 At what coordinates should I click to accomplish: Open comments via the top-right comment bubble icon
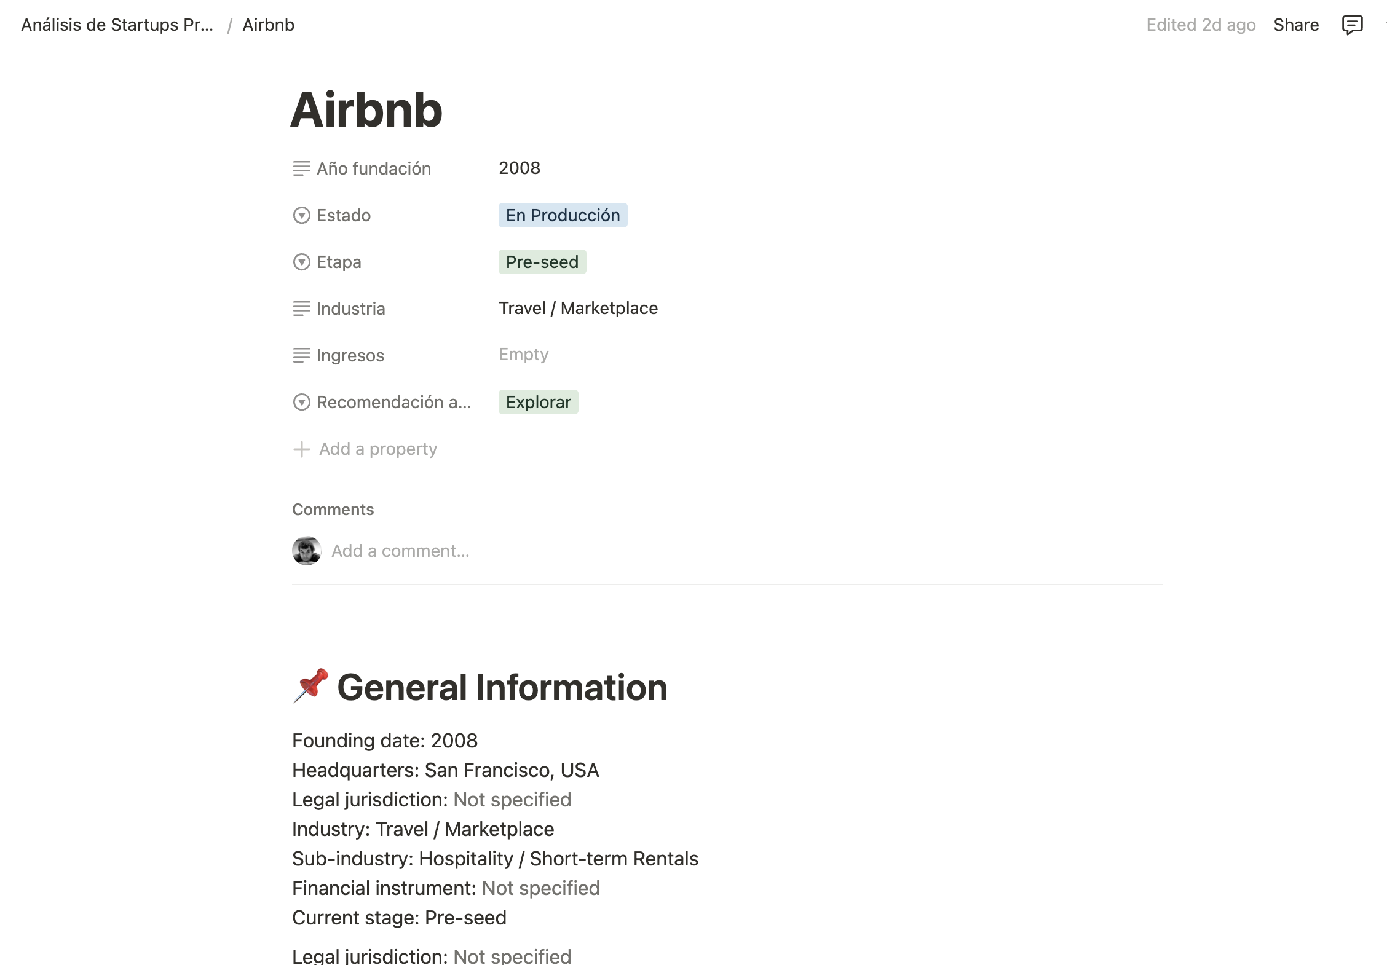[1353, 25]
